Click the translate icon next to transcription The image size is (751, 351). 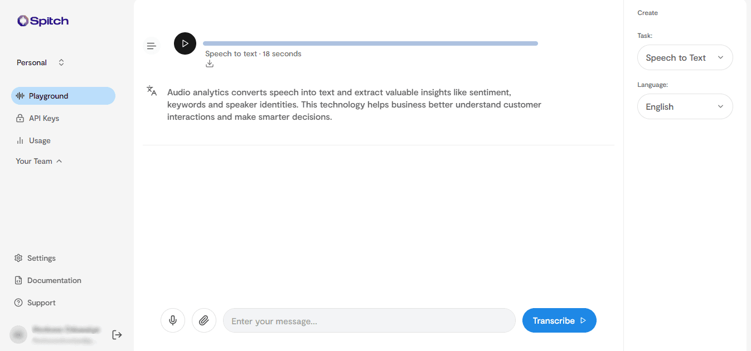(x=152, y=91)
